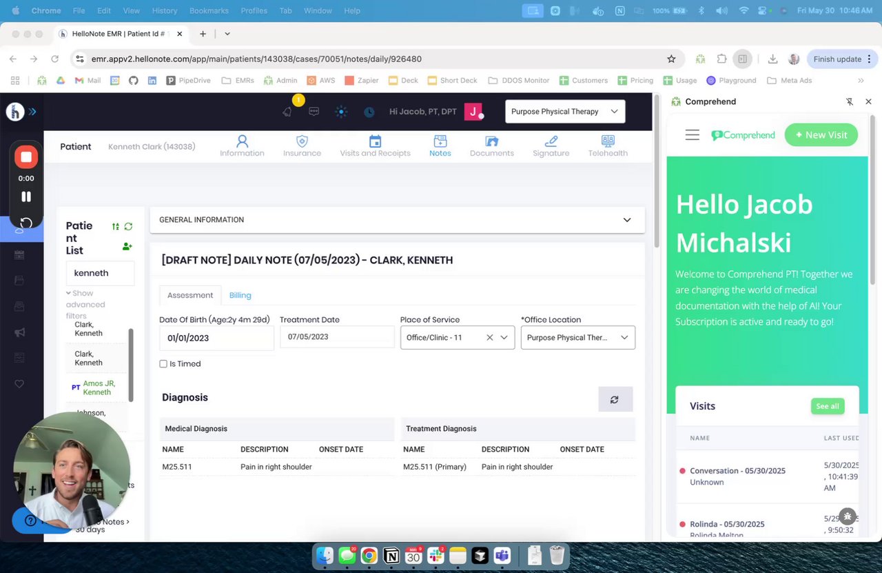
Task: Toggle the Is Timed checkbox
Action: 163,364
